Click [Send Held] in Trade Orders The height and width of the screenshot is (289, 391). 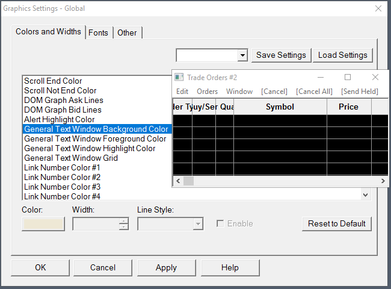pos(360,92)
